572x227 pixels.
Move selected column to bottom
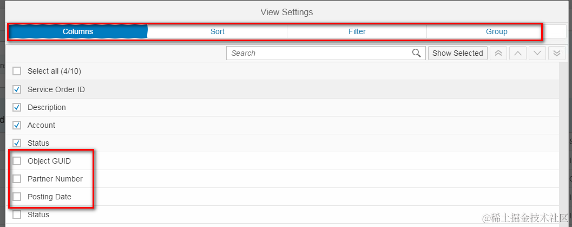pos(556,53)
